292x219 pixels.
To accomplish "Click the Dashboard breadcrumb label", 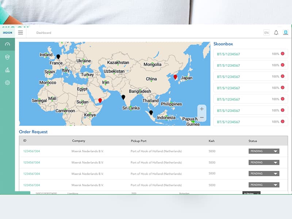I will [44, 33].
